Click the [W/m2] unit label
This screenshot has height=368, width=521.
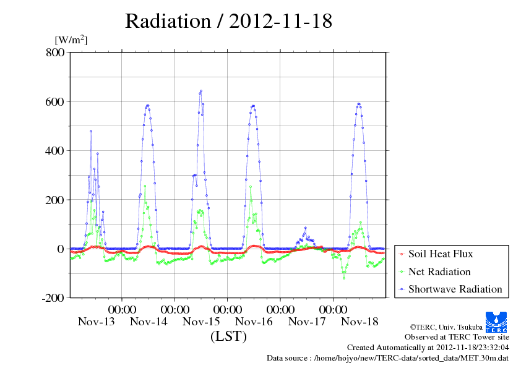[x=71, y=40]
